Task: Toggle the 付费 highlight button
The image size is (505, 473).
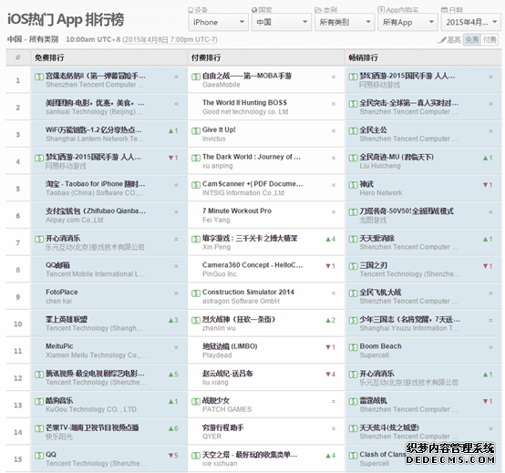Action: (x=490, y=39)
